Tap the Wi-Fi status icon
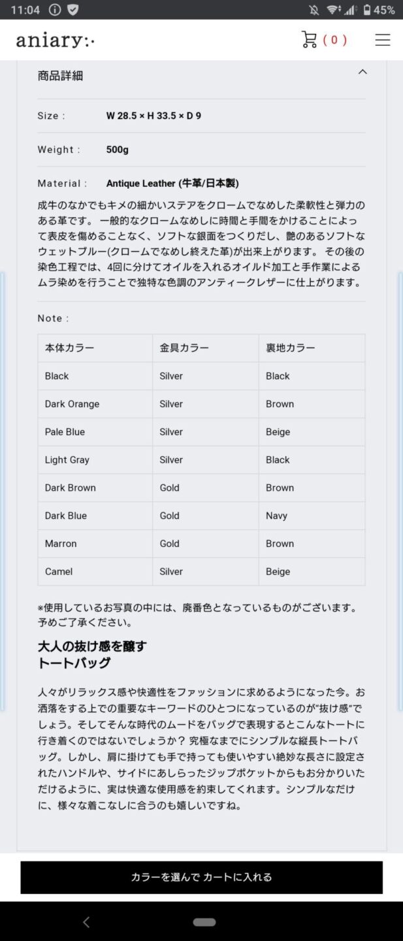Screen dimensions: 403x941 click(x=334, y=10)
